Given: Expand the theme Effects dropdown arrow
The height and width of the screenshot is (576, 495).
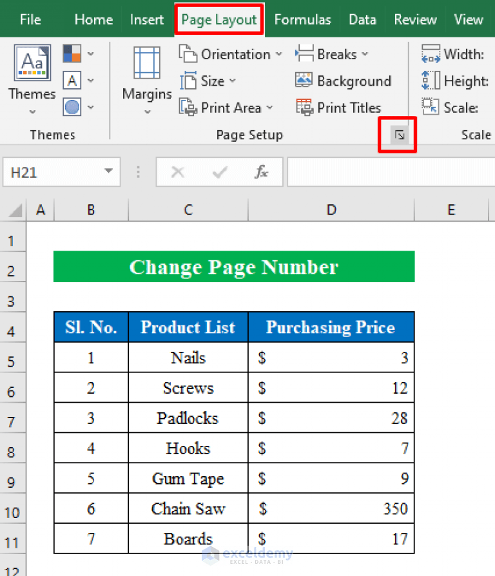Looking at the screenshot, I should click(x=91, y=107).
